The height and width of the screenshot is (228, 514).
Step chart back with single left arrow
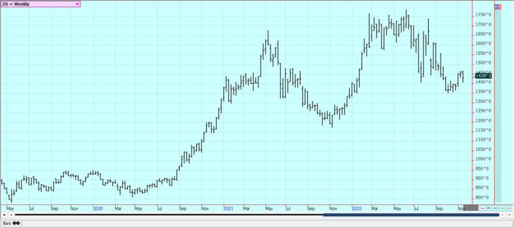pyautogui.click(x=11, y=215)
